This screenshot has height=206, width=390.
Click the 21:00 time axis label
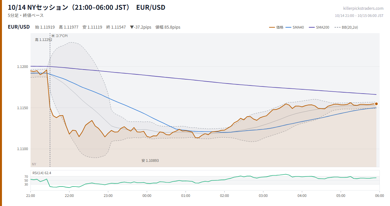point(31,196)
